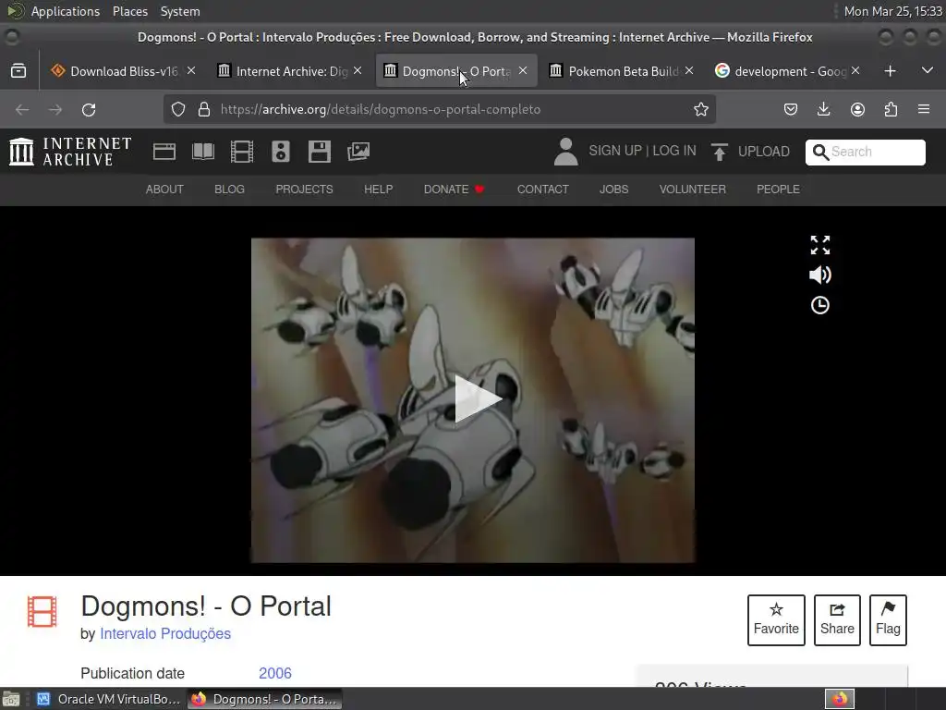Click SIGN UP link
Screen dimensions: 946x710
614,151
